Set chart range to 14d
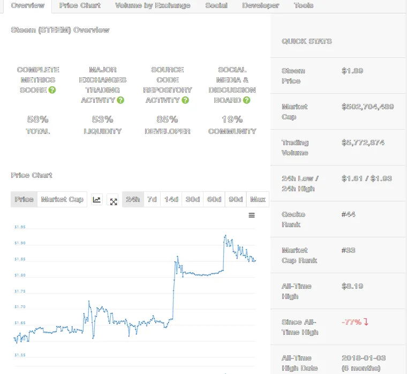This screenshot has width=407, height=374. coord(171,199)
